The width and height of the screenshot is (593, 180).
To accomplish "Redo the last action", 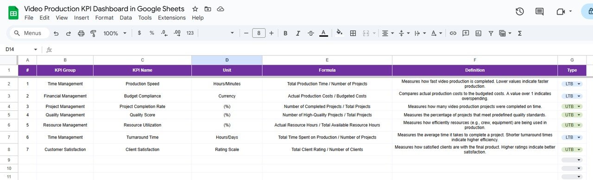I will [x=69, y=33].
